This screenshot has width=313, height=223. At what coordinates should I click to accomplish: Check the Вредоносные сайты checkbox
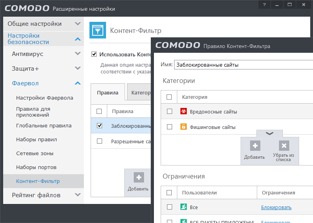[169, 111]
